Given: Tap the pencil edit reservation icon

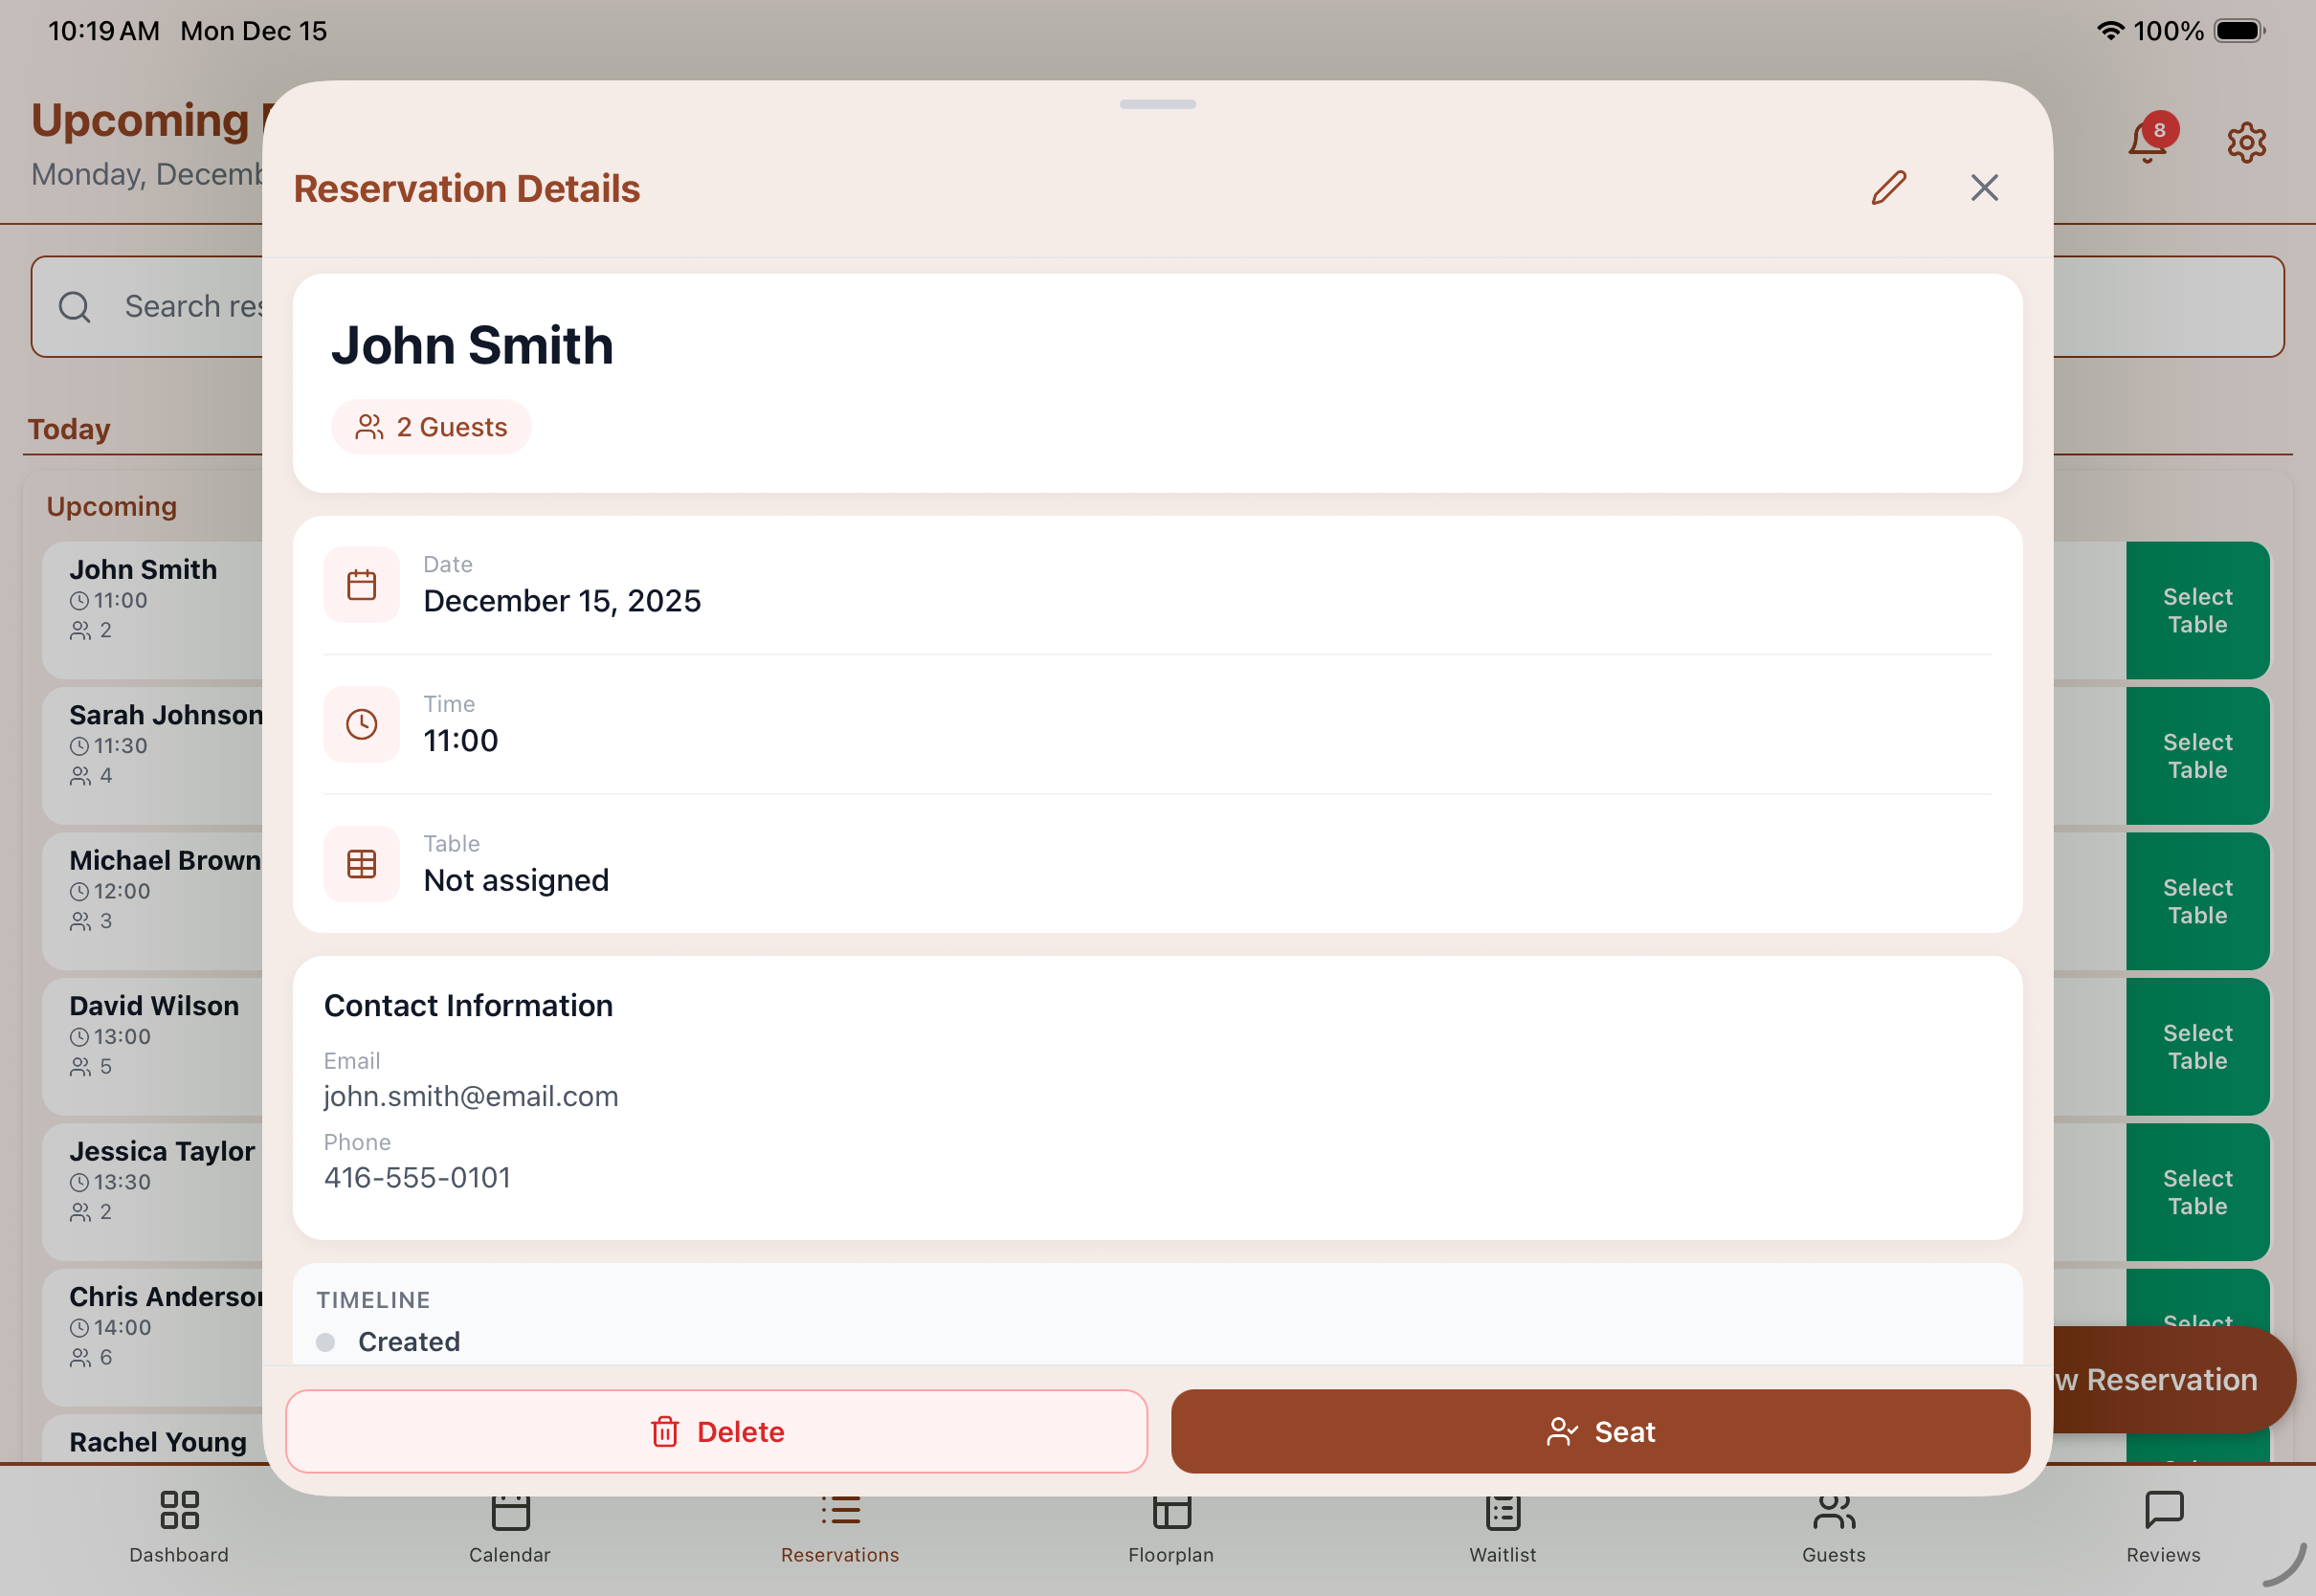Looking at the screenshot, I should click(x=1888, y=188).
